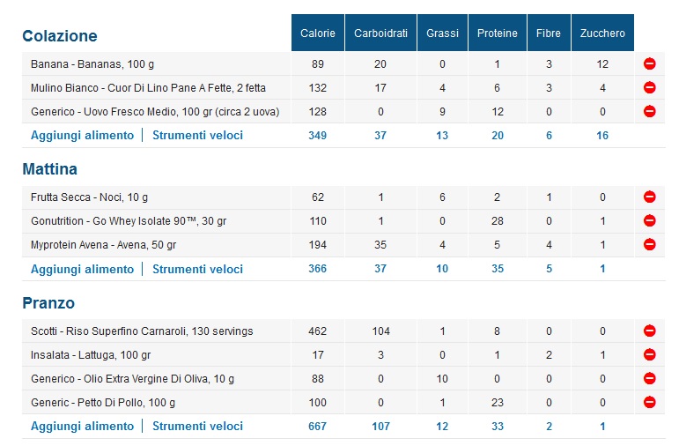Delete the Petto Di Pollo row
This screenshot has width=679, height=446.
point(649,403)
